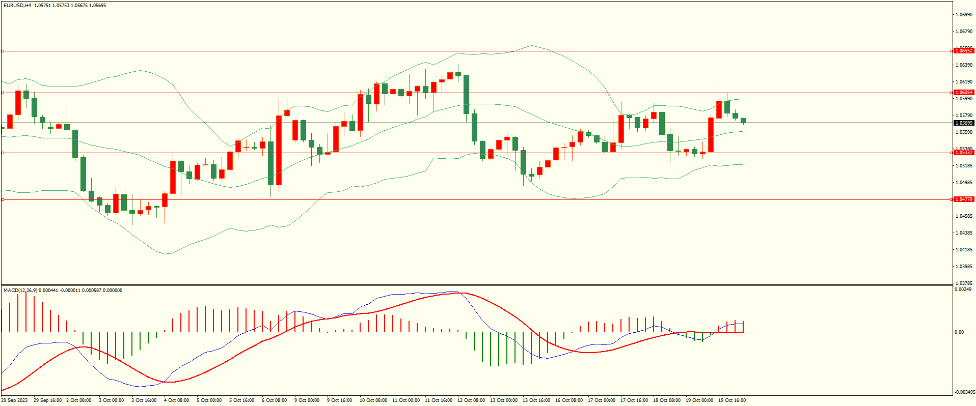Click the 0.00249 MACD scale value

[963, 289]
